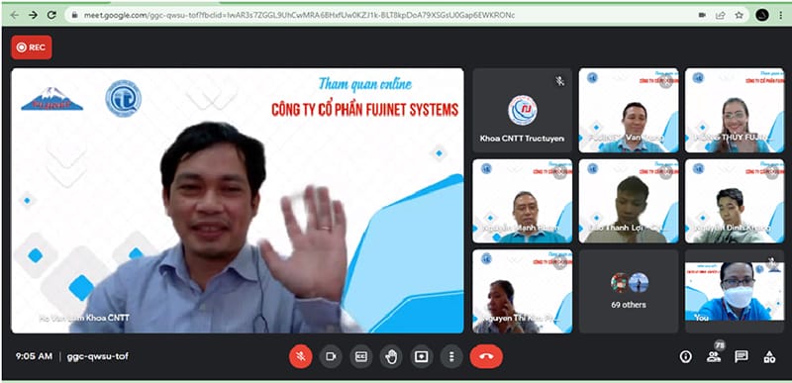Open the Chrome three-dot menu
Image resolution: width=792 pixels, height=383 pixels.
click(x=781, y=15)
